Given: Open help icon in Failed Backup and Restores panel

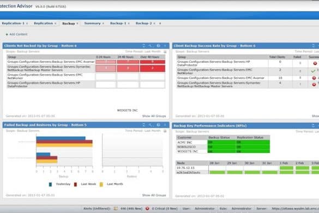Looking at the screenshot, I should (x=158, y=125).
